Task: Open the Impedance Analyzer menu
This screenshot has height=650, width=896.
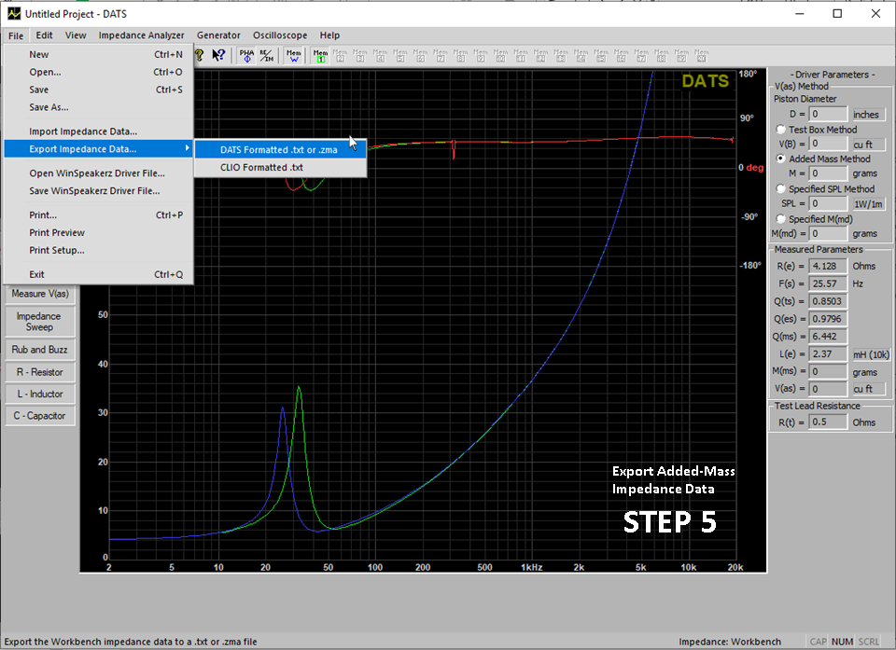Action: point(141,35)
